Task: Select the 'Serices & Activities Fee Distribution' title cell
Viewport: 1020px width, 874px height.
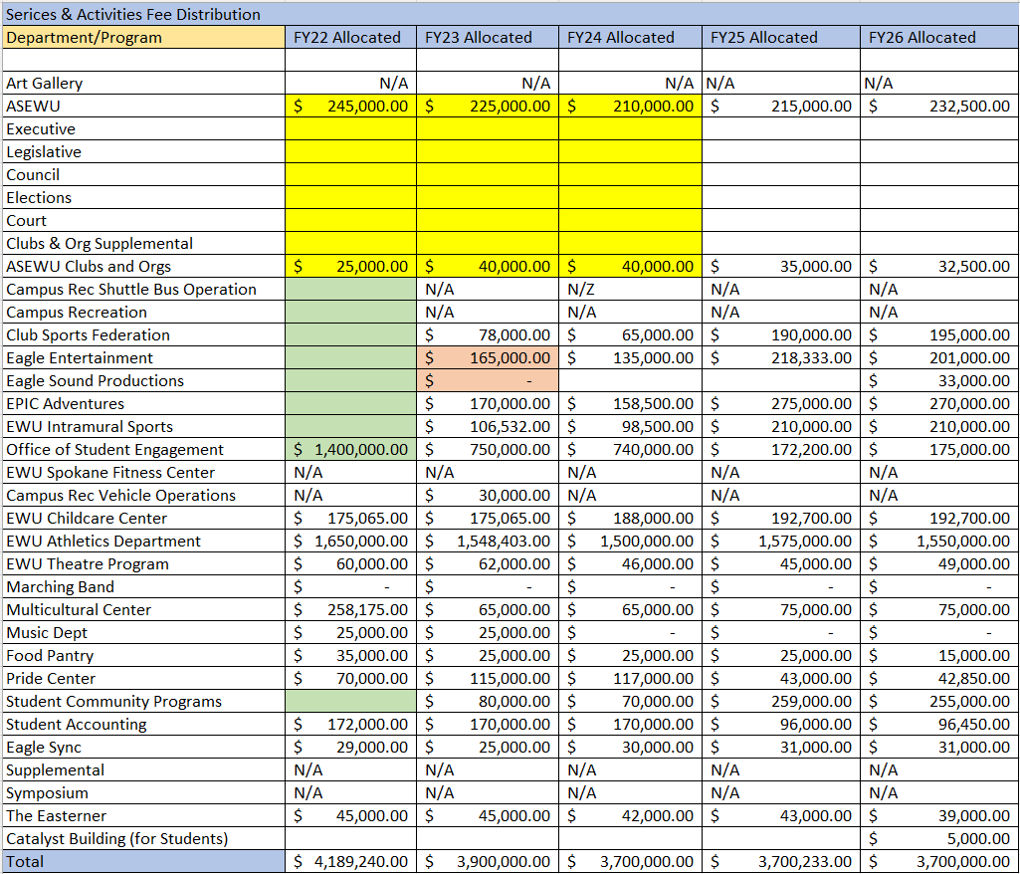Action: [133, 14]
